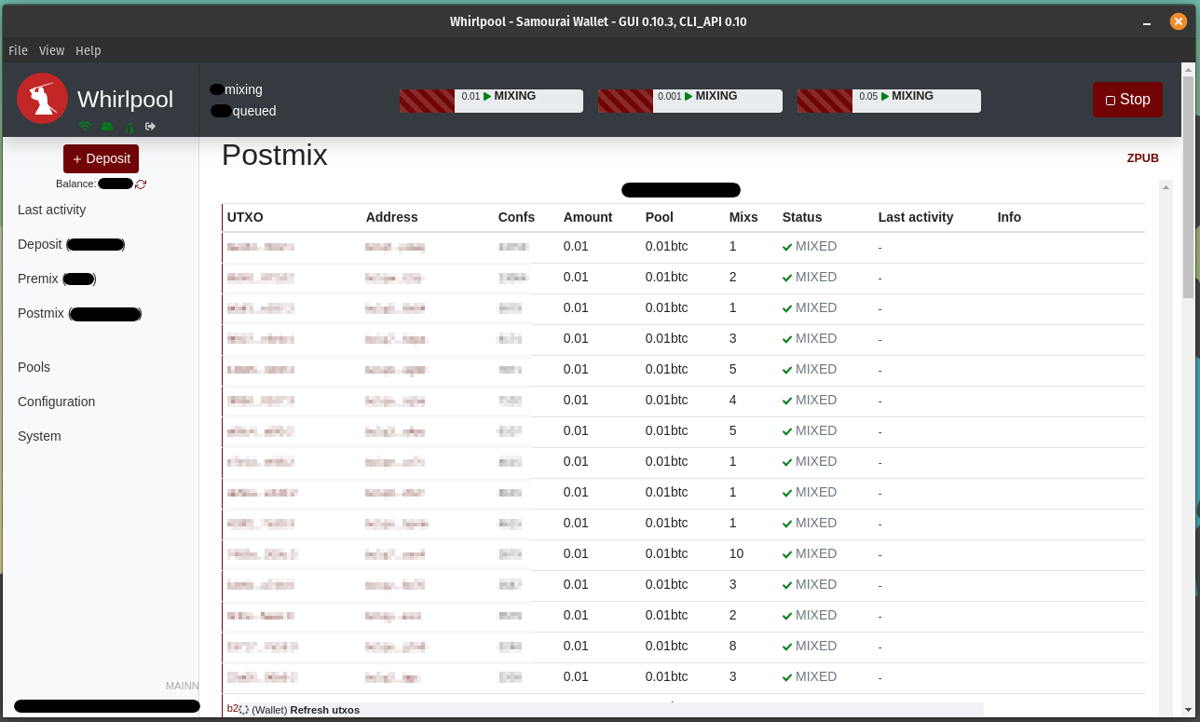Click the Samourai Whirlpool logo
1200x722 pixels.
42,98
